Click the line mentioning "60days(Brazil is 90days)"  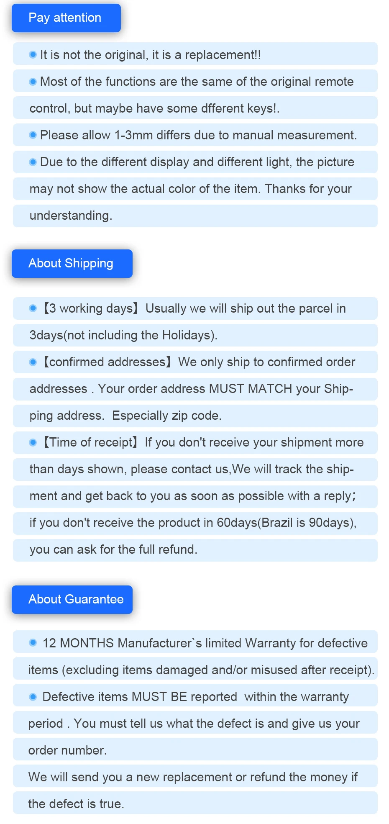[193, 523]
